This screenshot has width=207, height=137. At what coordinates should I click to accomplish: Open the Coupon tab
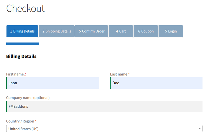[x=146, y=31]
